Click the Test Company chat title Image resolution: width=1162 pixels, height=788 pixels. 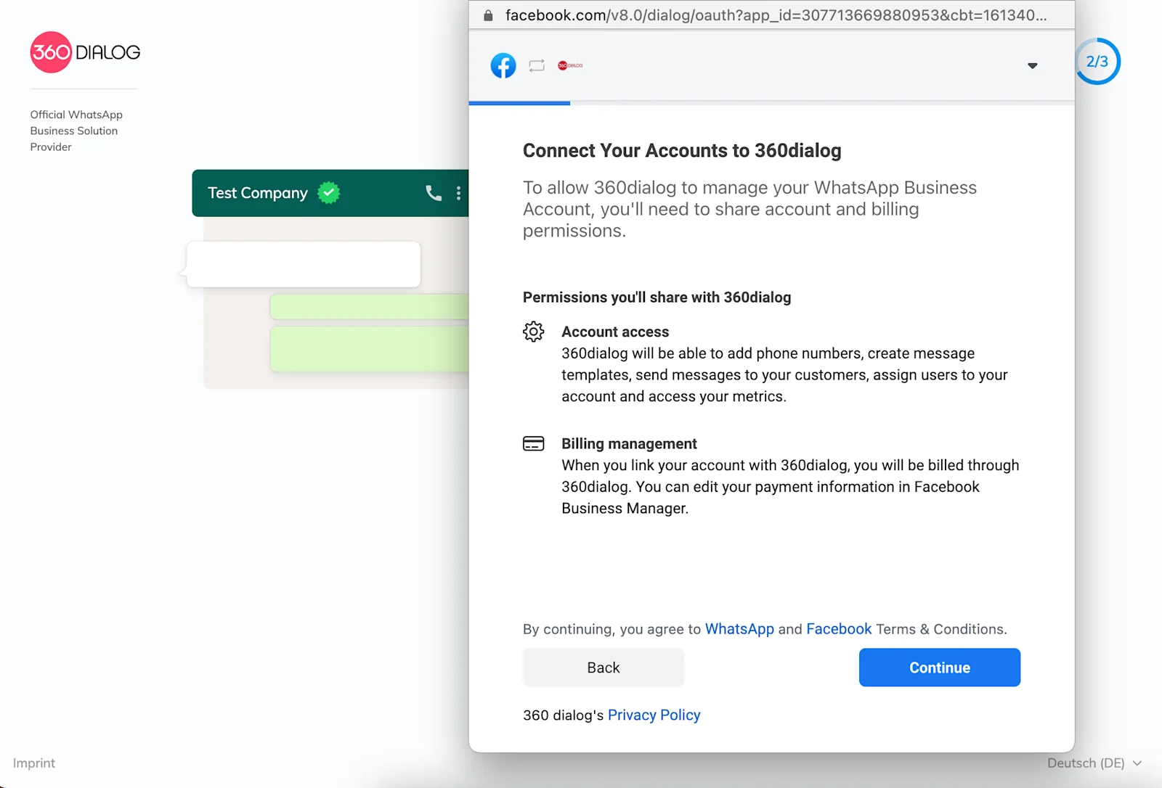258,193
